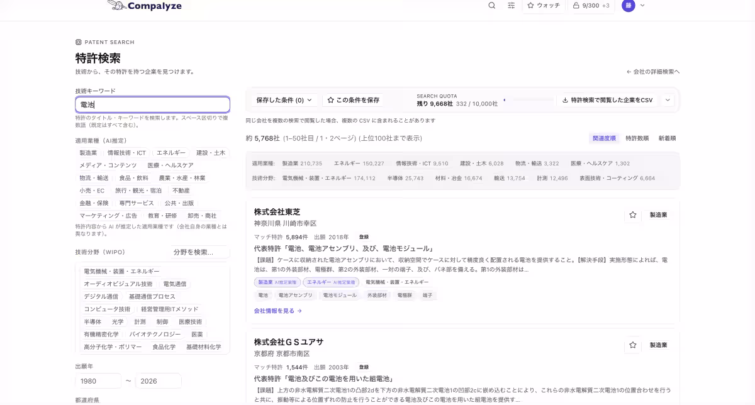755x405 pixels.
Task: Toggle the 製造業 industry filter chip
Action: pyautogui.click(x=88, y=153)
